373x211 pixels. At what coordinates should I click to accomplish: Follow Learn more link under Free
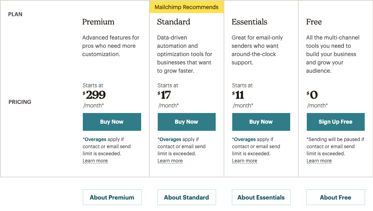coord(319,161)
